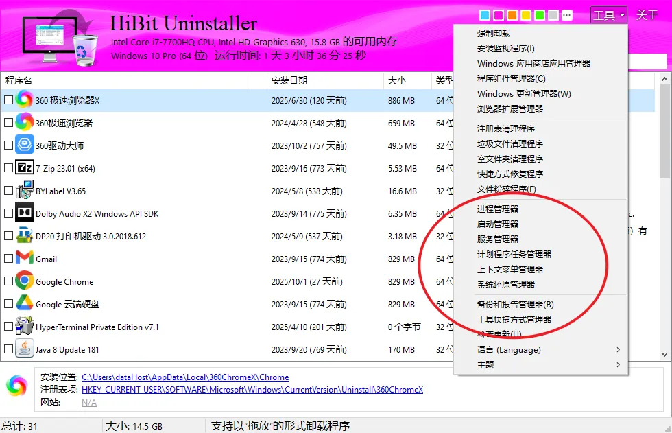Image resolution: width=672 pixels, height=433 pixels.
Task: Click the 关于 button
Action: (647, 15)
